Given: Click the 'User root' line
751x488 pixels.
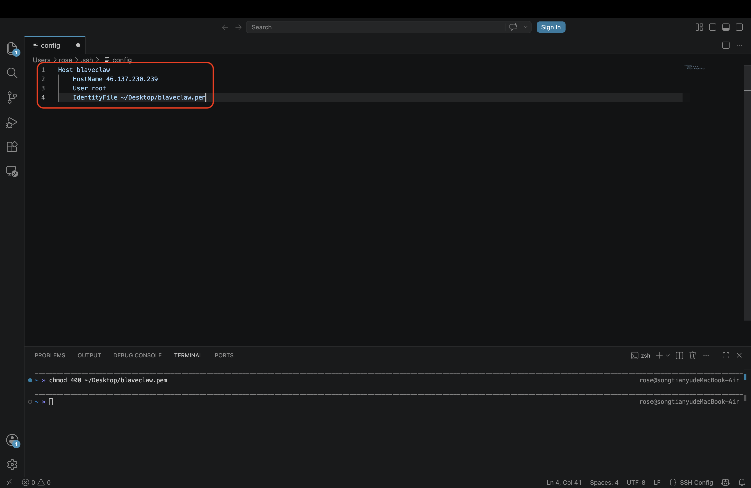Looking at the screenshot, I should (89, 88).
